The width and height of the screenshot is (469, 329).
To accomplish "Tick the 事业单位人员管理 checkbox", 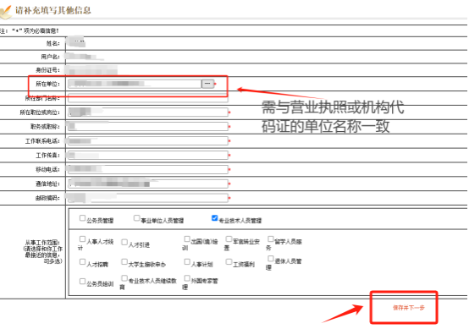I will [x=136, y=218].
